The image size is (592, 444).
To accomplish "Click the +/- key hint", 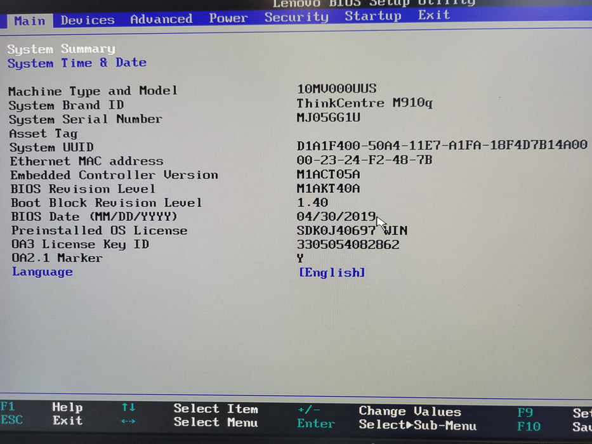I will [x=309, y=410].
